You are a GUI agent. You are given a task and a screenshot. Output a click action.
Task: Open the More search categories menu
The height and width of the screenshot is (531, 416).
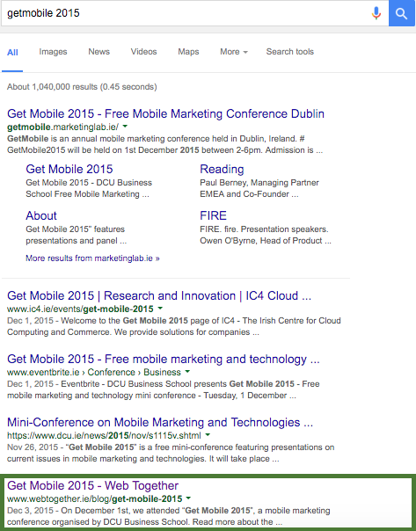[234, 52]
